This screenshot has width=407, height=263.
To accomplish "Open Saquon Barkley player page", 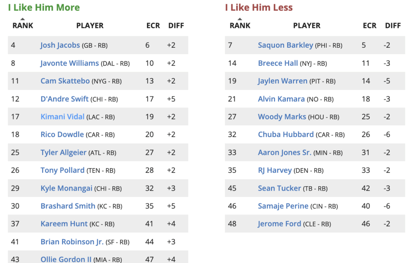I will click(x=285, y=45).
